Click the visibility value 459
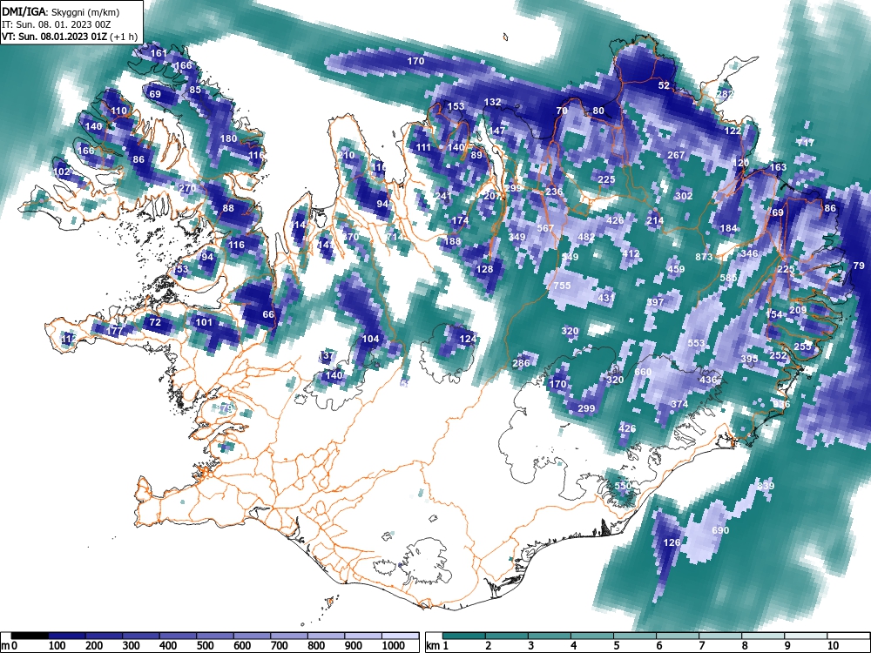Viewport: 871px width, 653px height. 676,269
